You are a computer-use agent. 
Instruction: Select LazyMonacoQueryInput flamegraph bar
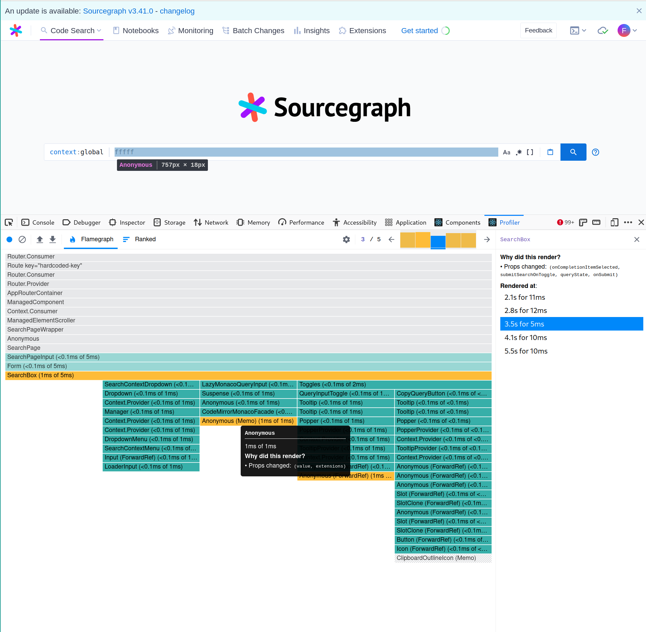[248, 384]
